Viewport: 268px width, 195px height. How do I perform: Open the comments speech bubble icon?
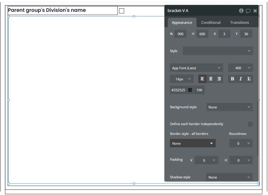pos(248,11)
